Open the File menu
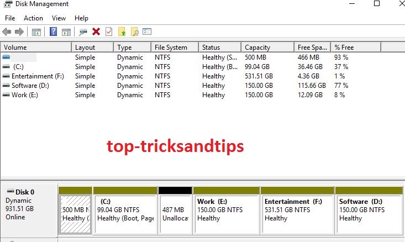The height and width of the screenshot is (242, 405). [x=10, y=18]
